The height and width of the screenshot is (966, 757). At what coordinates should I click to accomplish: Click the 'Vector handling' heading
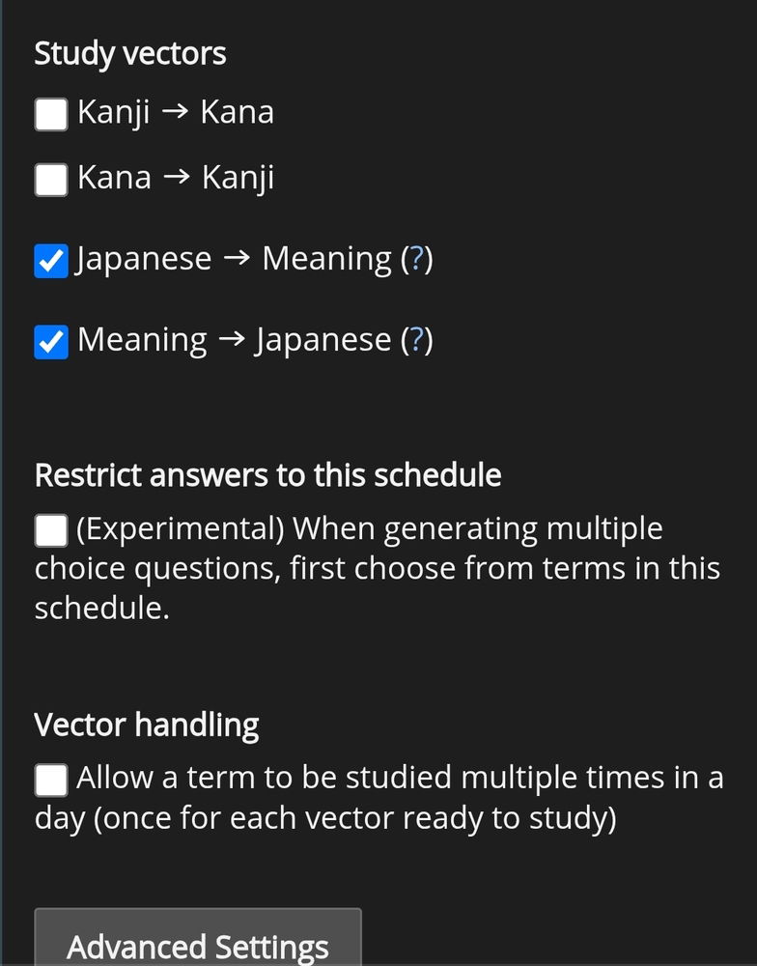[147, 724]
